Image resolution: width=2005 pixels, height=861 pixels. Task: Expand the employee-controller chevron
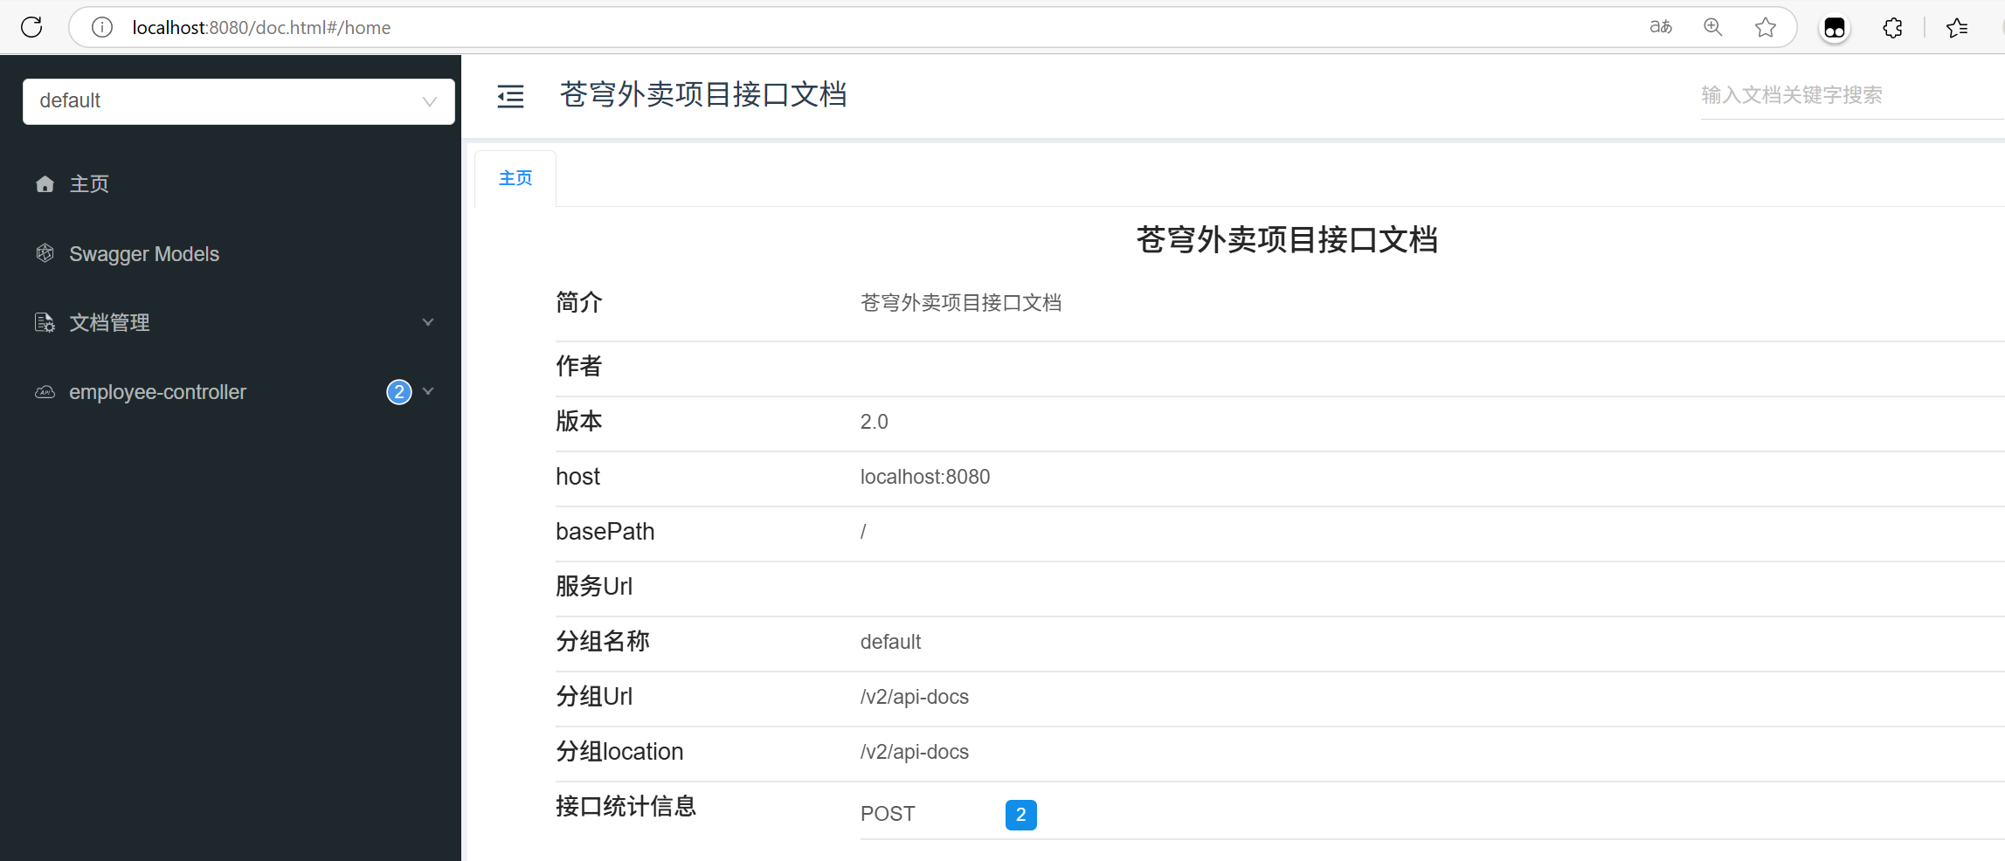(x=428, y=391)
